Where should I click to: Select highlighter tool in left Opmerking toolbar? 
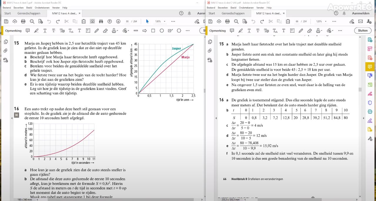[36, 30]
